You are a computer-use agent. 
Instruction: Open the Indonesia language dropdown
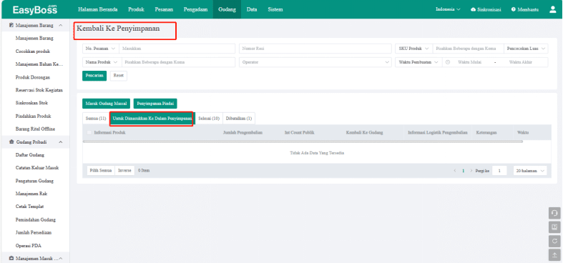click(448, 10)
